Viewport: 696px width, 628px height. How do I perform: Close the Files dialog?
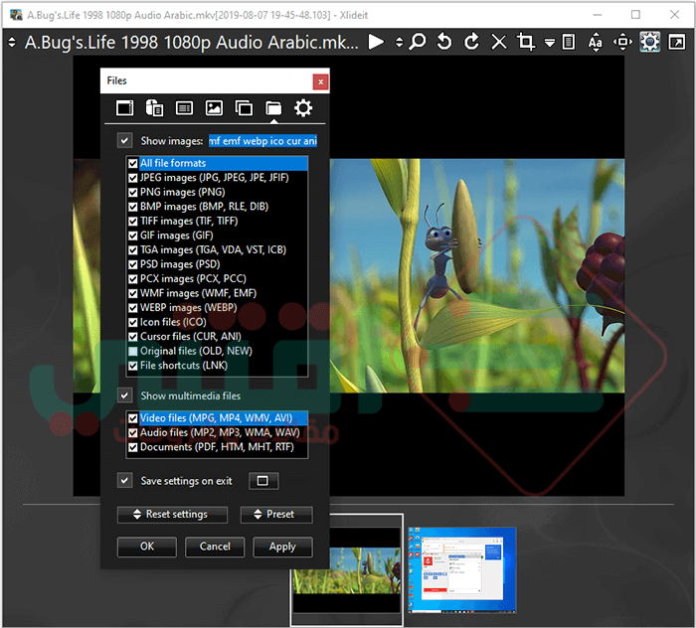(x=320, y=82)
